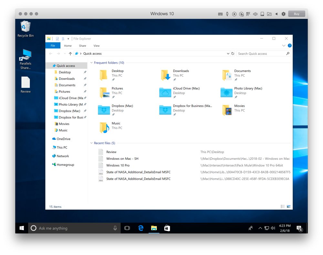The image size is (323, 255).
Task: Open the Recycle Bin desktop icon
Action: tap(26, 29)
